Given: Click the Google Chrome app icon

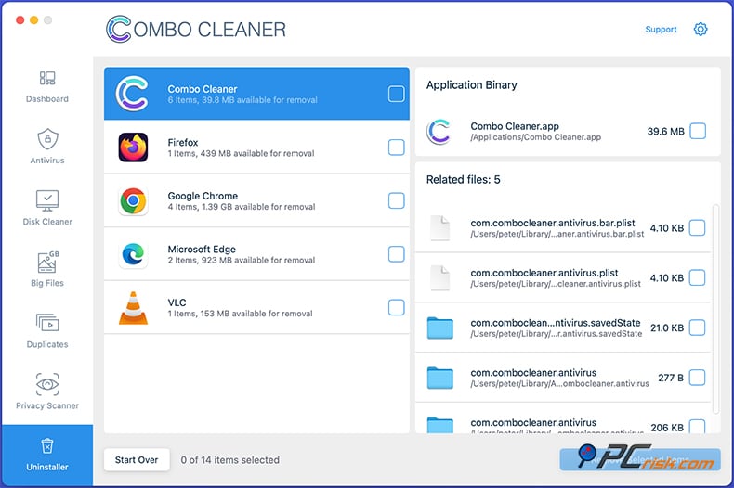Looking at the screenshot, I should tap(133, 201).
